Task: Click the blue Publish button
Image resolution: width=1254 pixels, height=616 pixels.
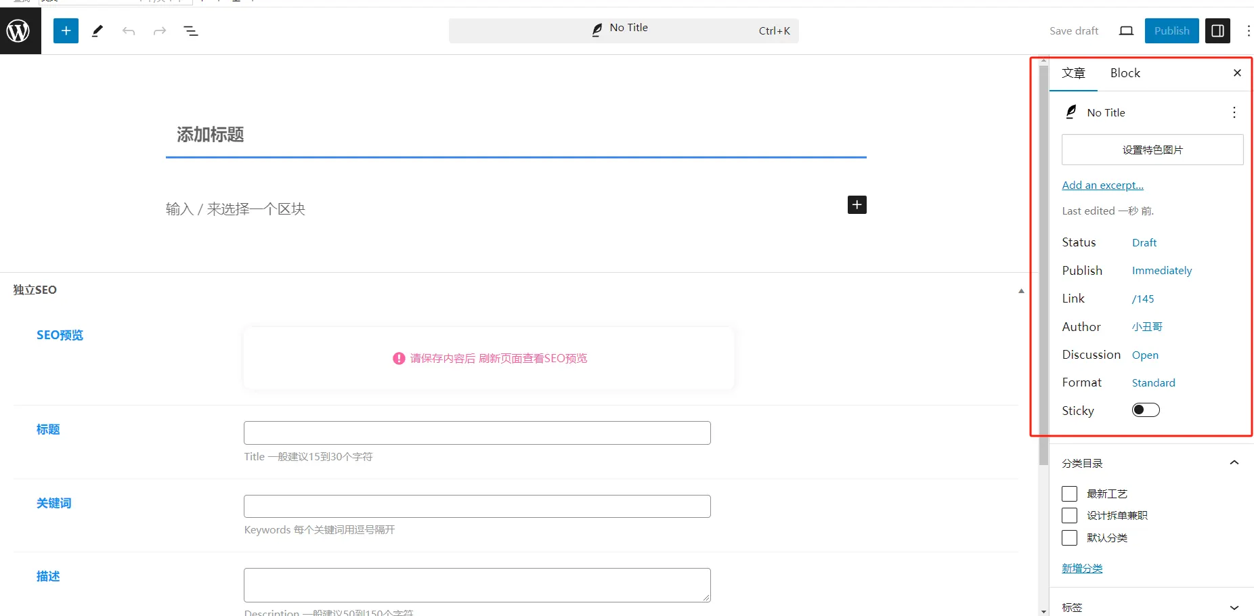Action: coord(1171,30)
